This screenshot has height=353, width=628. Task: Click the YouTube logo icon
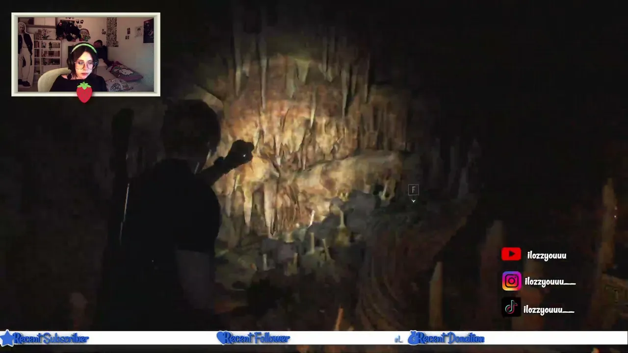click(511, 254)
